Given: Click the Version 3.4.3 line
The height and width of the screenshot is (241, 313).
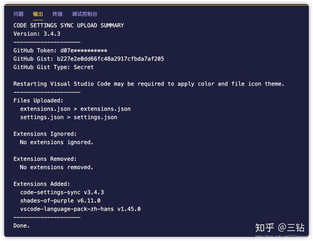Looking at the screenshot, I should 37,33.
